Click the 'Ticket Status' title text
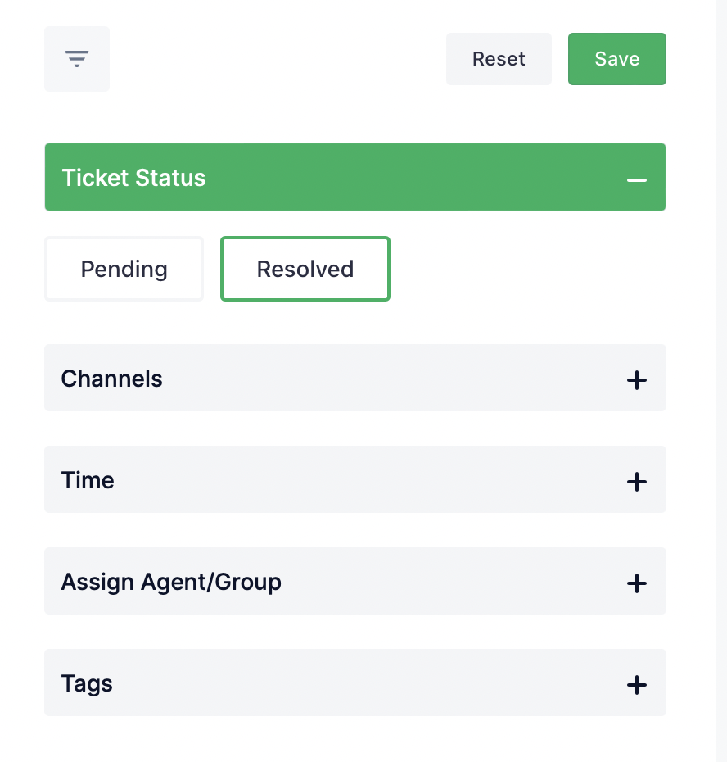The height and width of the screenshot is (762, 727). [133, 177]
